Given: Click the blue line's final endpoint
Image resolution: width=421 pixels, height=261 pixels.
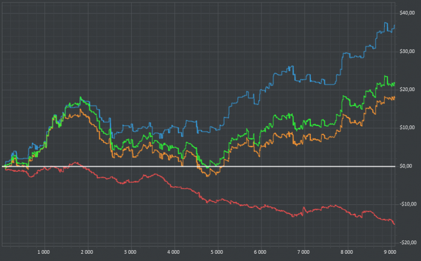Looking at the screenshot, I should (395, 25).
